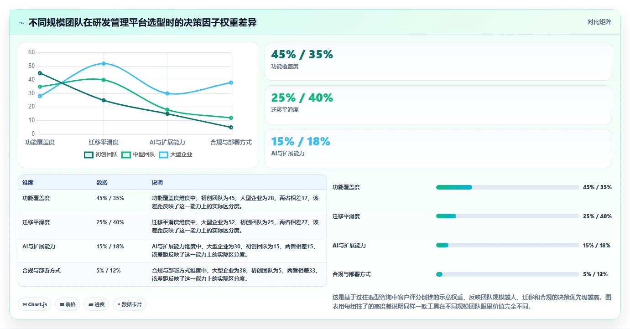Click the Chart.js tag button

[35, 304]
